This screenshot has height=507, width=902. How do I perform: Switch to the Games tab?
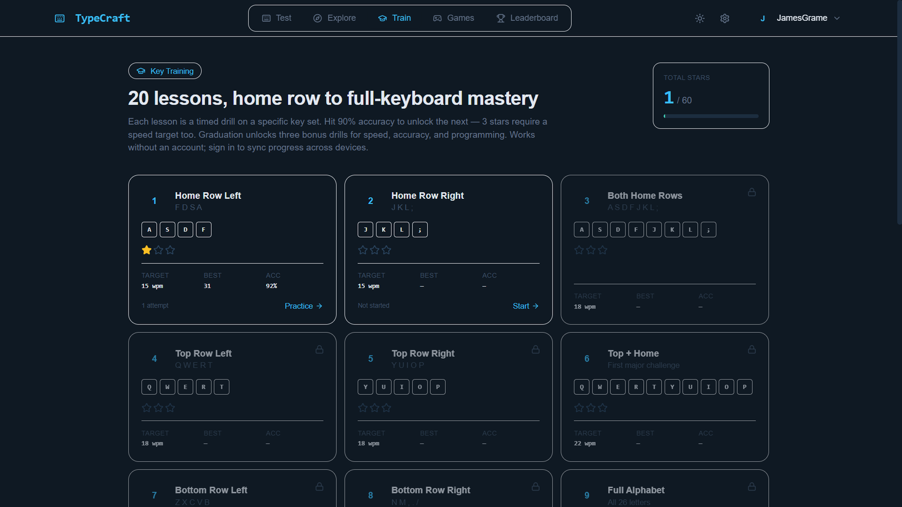tap(453, 18)
